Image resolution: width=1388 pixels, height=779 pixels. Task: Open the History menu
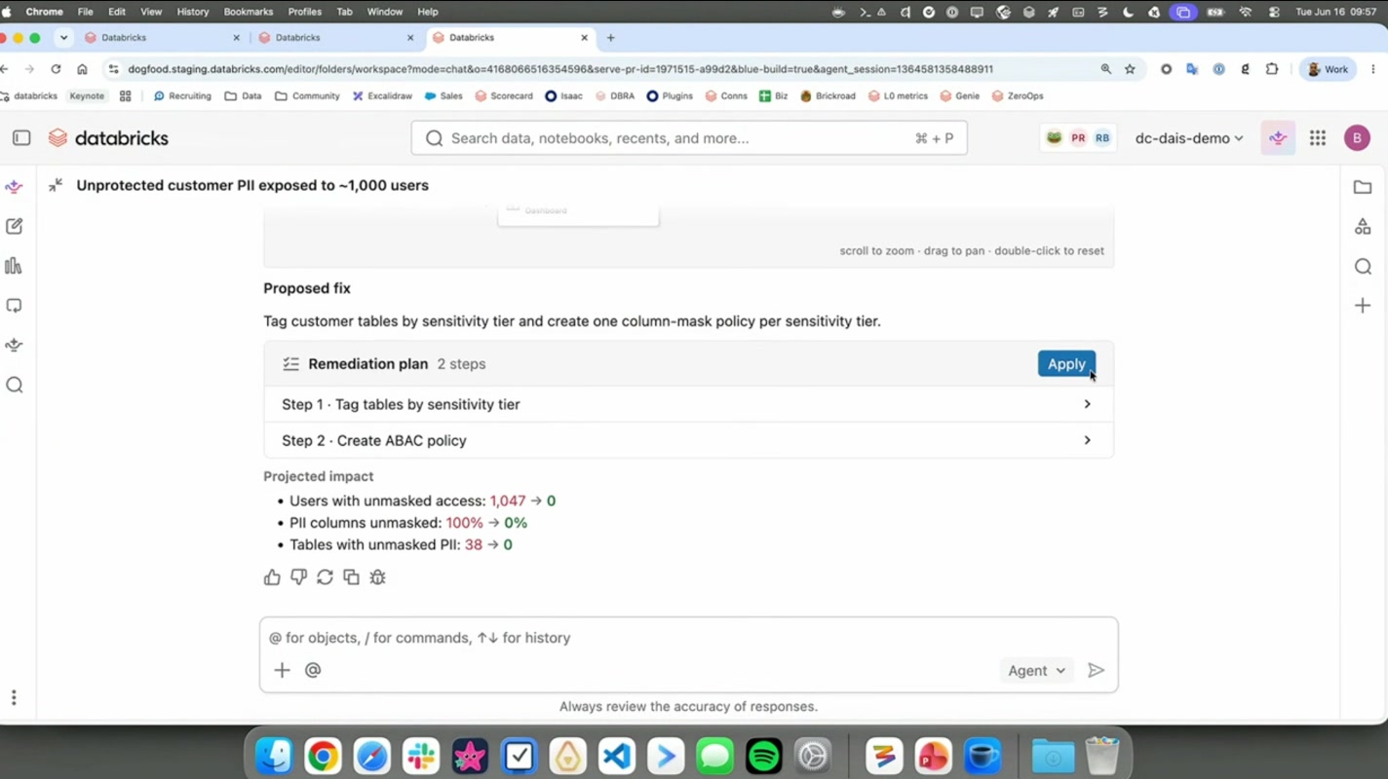point(193,12)
